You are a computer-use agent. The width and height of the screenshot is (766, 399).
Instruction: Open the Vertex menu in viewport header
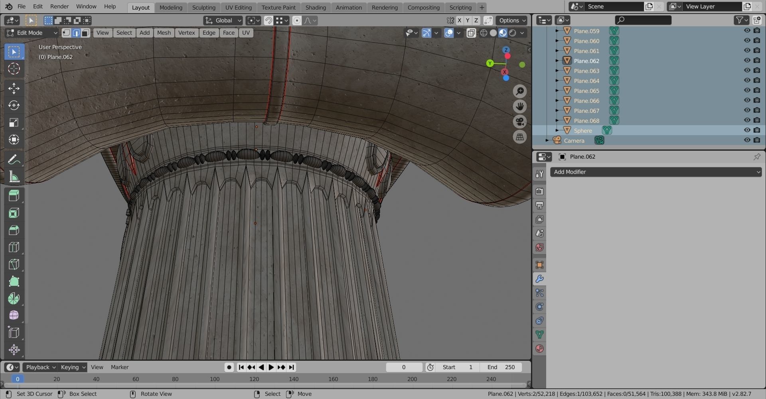186,33
